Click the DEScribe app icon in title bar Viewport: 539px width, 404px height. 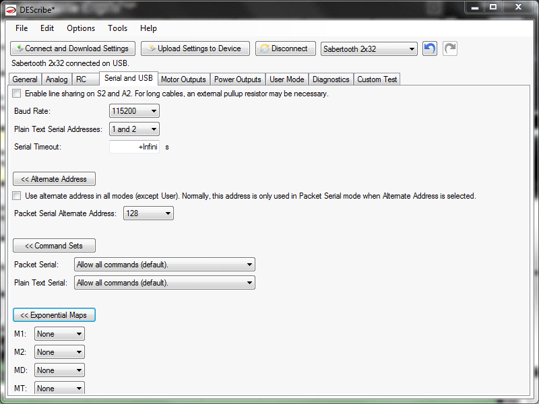(x=11, y=10)
